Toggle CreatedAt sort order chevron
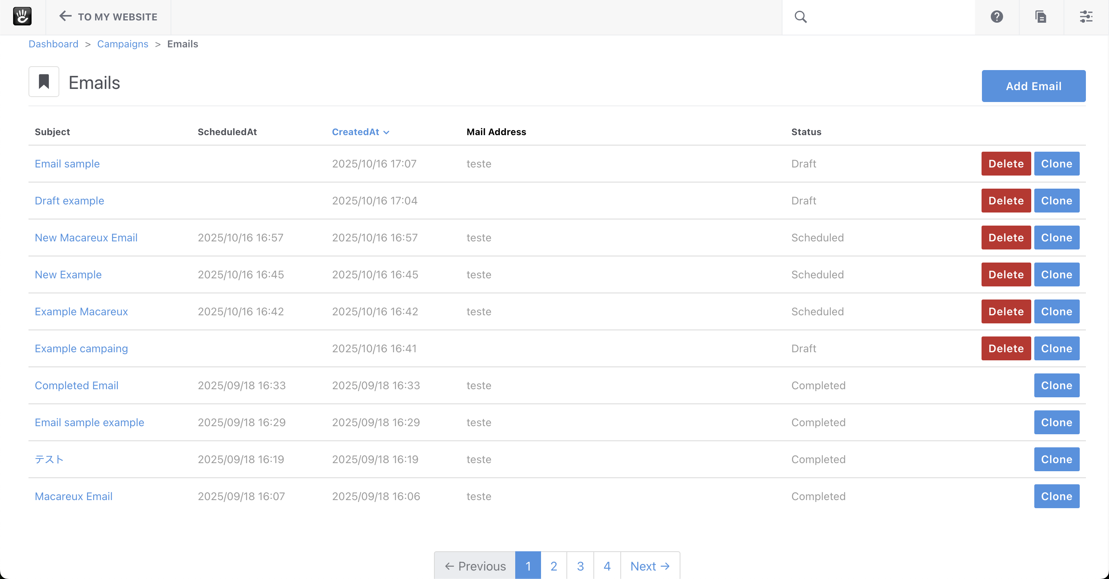Image resolution: width=1109 pixels, height=579 pixels. [x=386, y=132]
